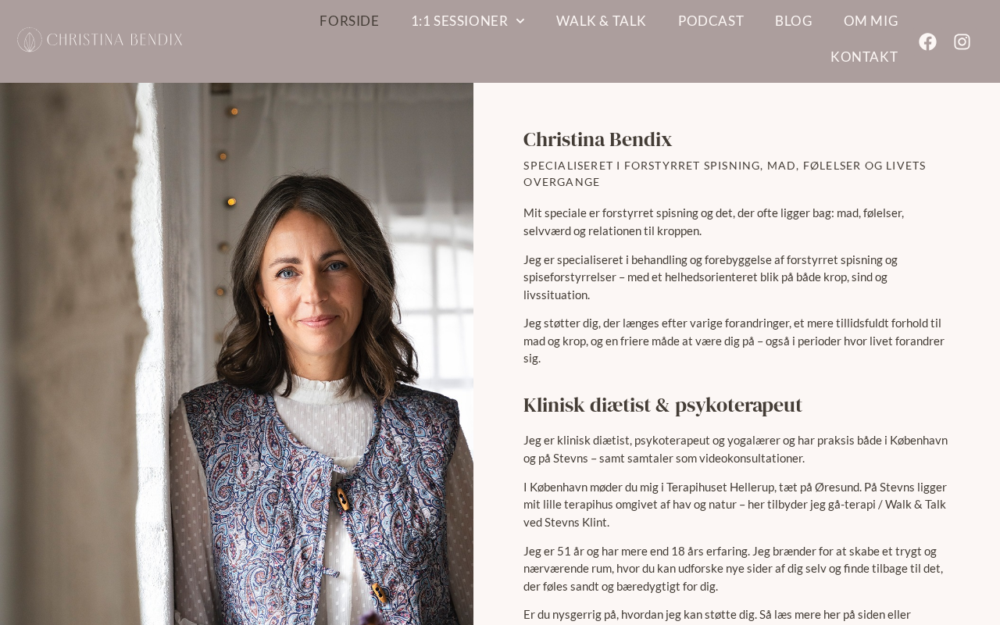The image size is (1000, 625).
Task: Open the Instagram profile icon
Action: [962, 41]
